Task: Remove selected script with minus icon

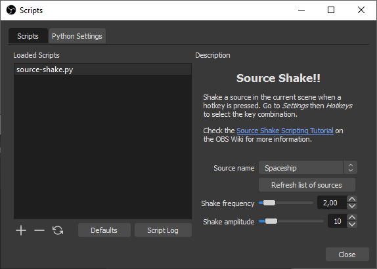Action: point(39,230)
